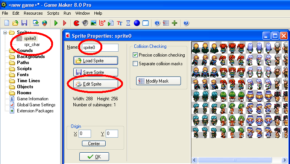Open the Scripts menu
Image resolution: width=290 pixels, height=164 pixels.
click(x=53, y=13)
